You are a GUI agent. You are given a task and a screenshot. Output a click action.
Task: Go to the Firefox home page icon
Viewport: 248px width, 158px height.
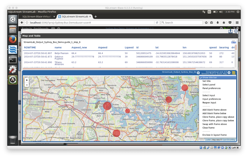tap(224, 23)
